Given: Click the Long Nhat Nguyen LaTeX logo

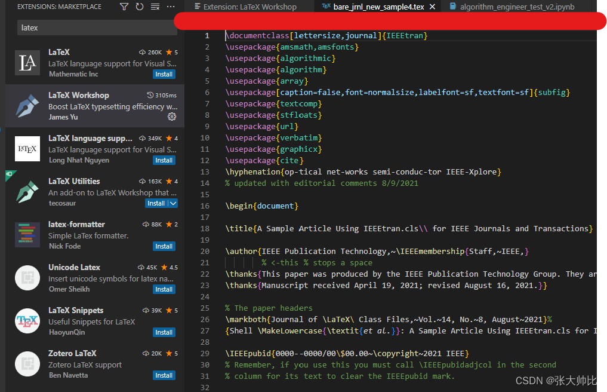Looking at the screenshot, I should (x=27, y=149).
